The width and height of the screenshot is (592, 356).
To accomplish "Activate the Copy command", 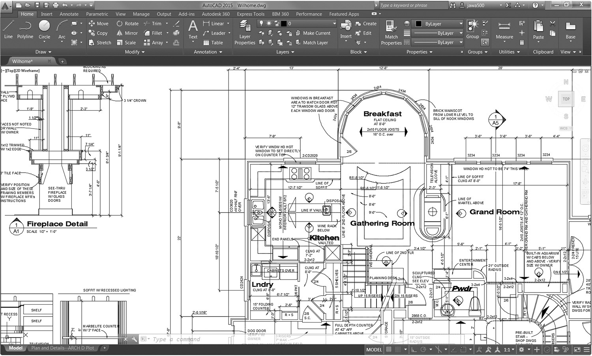I will pos(98,33).
